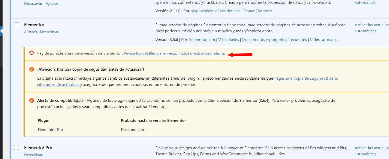Image resolution: width=389 pixels, height=159 pixels.
Task: Click Elementor Pro cell in compatibility table
Action: coord(50,130)
